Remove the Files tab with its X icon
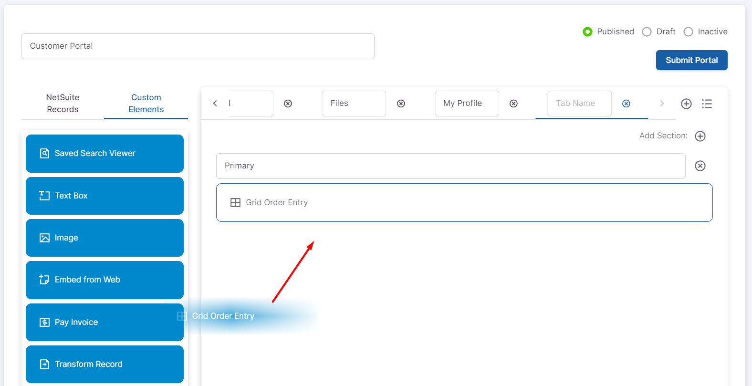This screenshot has width=752, height=386. pyautogui.click(x=401, y=104)
